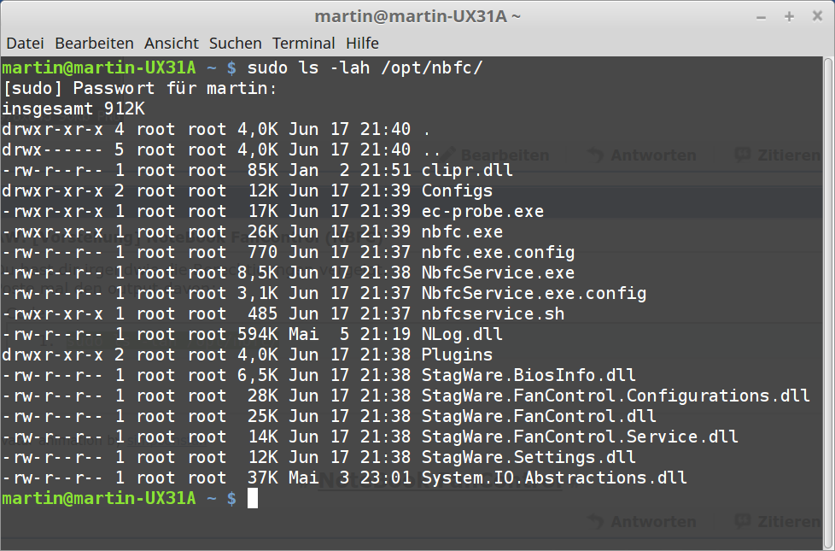835x551 pixels.
Task: Open the Terminal menu
Action: coord(303,43)
